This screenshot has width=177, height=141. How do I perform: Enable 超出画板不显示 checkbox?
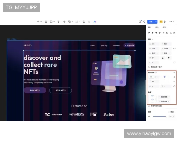149,67
